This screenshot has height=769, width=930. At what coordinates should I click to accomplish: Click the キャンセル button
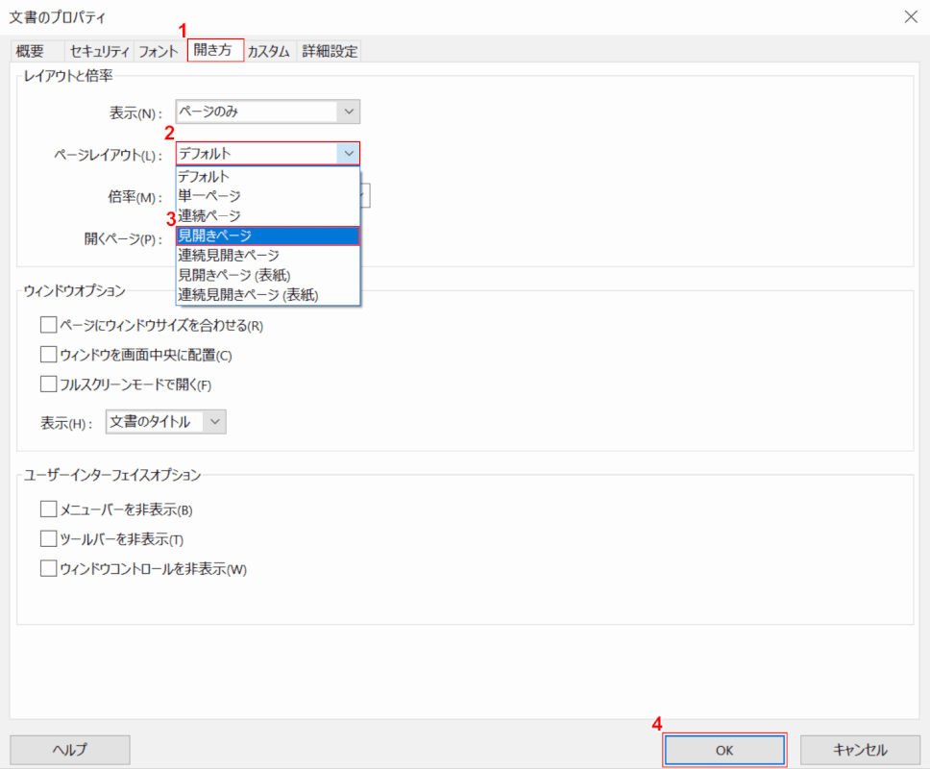(860, 750)
